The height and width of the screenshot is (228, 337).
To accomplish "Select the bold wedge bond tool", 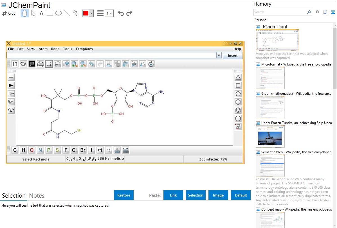I will 11,85.
